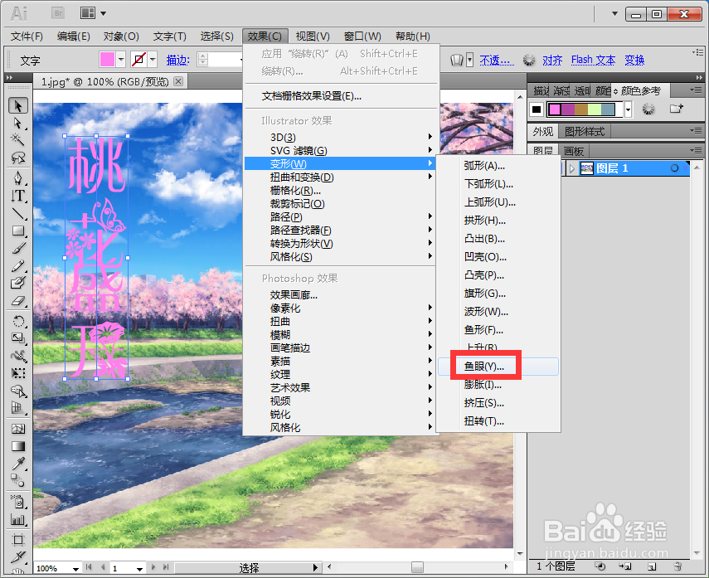
Task: Select the Pen tool
Action: point(18,178)
